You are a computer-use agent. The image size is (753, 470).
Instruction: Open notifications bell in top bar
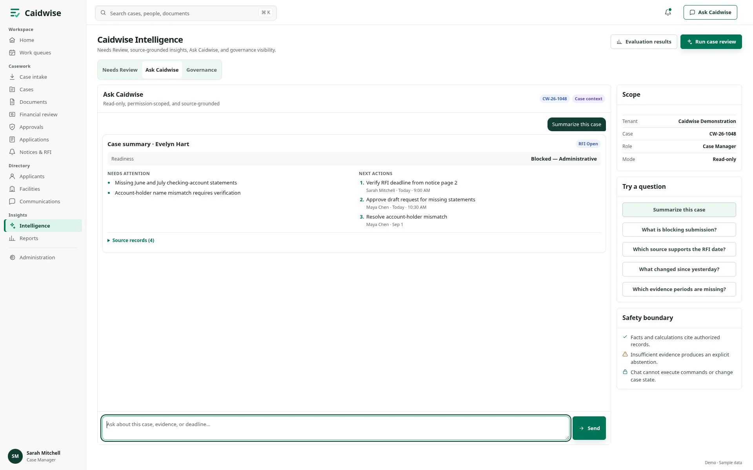(668, 13)
